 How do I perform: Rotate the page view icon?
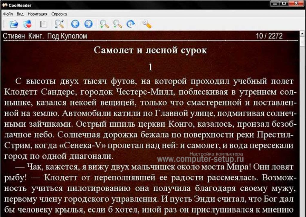[131, 24]
